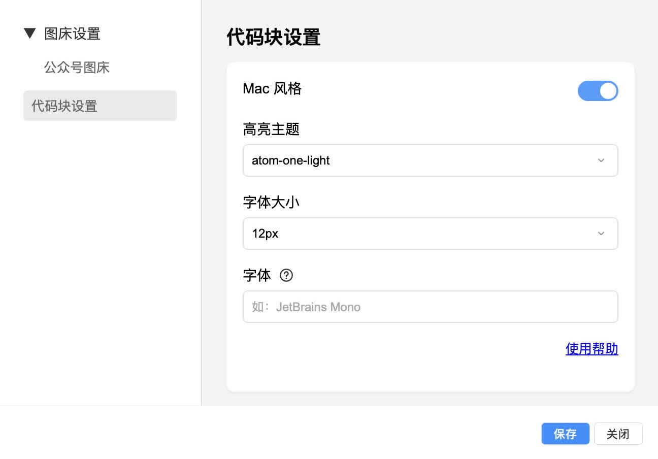Click the question mark help icon beside 字体
Screen dimensions: 658x459
click(x=286, y=276)
